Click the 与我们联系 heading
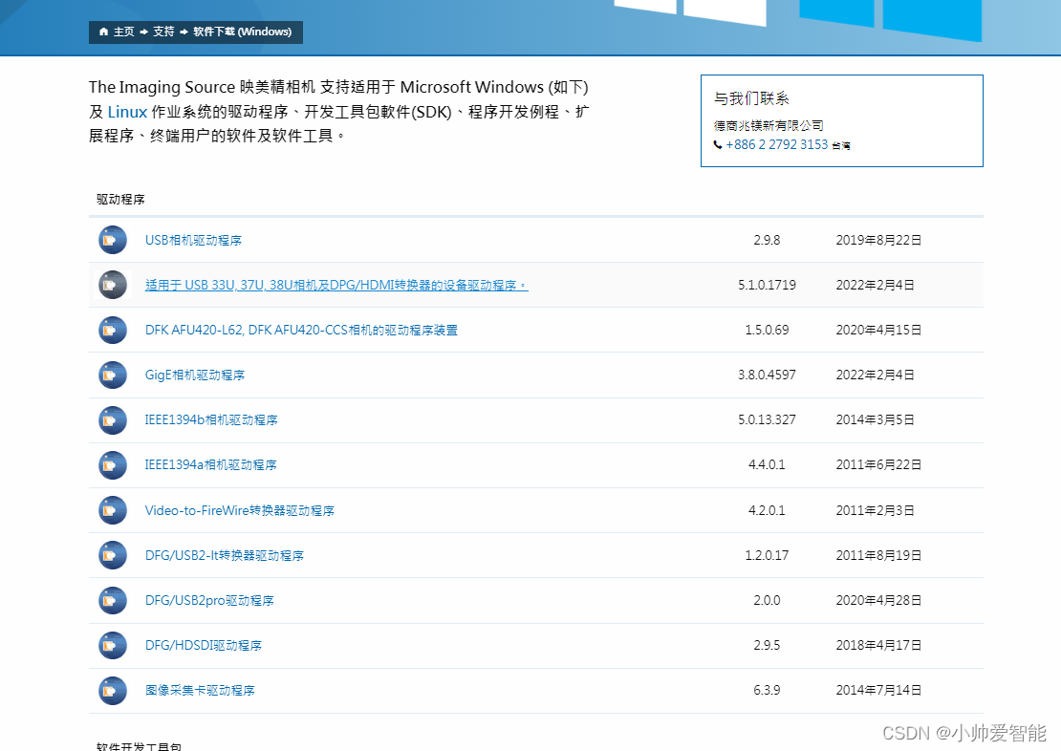The height and width of the screenshot is (751, 1061). coord(751,98)
